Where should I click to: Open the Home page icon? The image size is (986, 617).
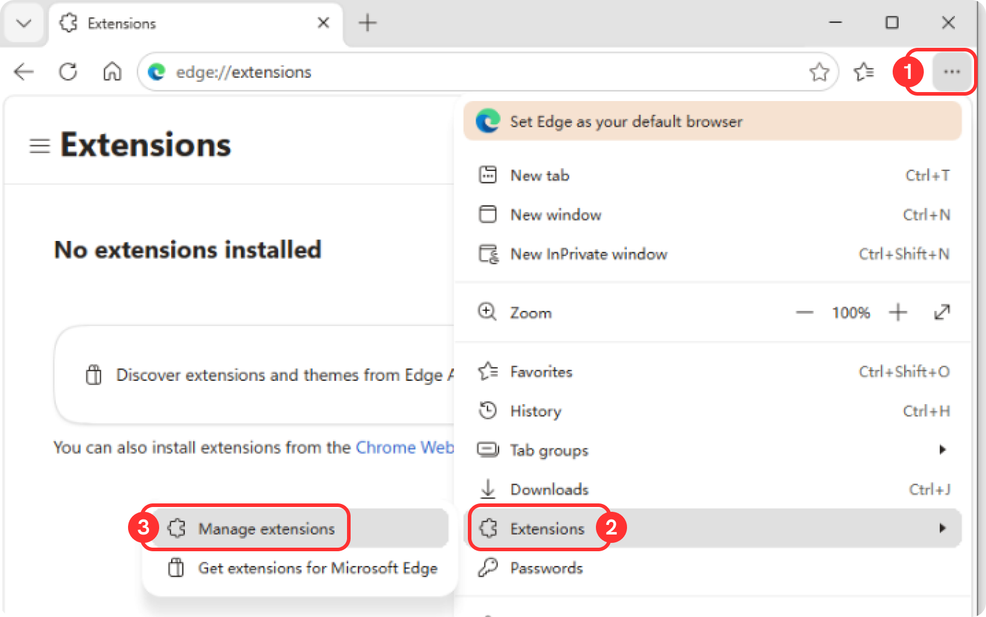coord(112,72)
